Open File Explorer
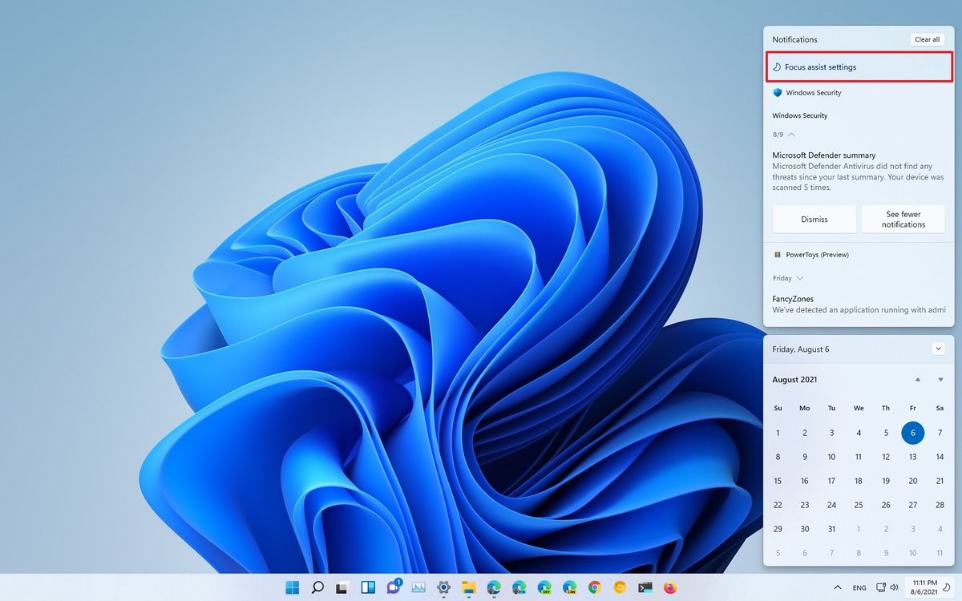Viewport: 962px width, 601px height. pyautogui.click(x=470, y=587)
